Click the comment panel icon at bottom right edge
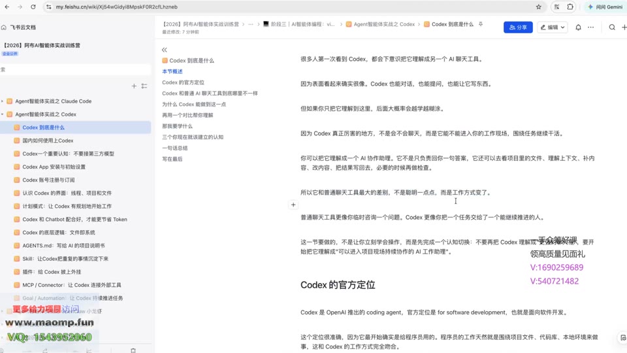 [x=623, y=338]
